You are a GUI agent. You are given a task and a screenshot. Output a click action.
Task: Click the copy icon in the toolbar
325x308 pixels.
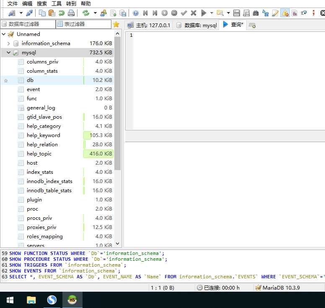42,13
